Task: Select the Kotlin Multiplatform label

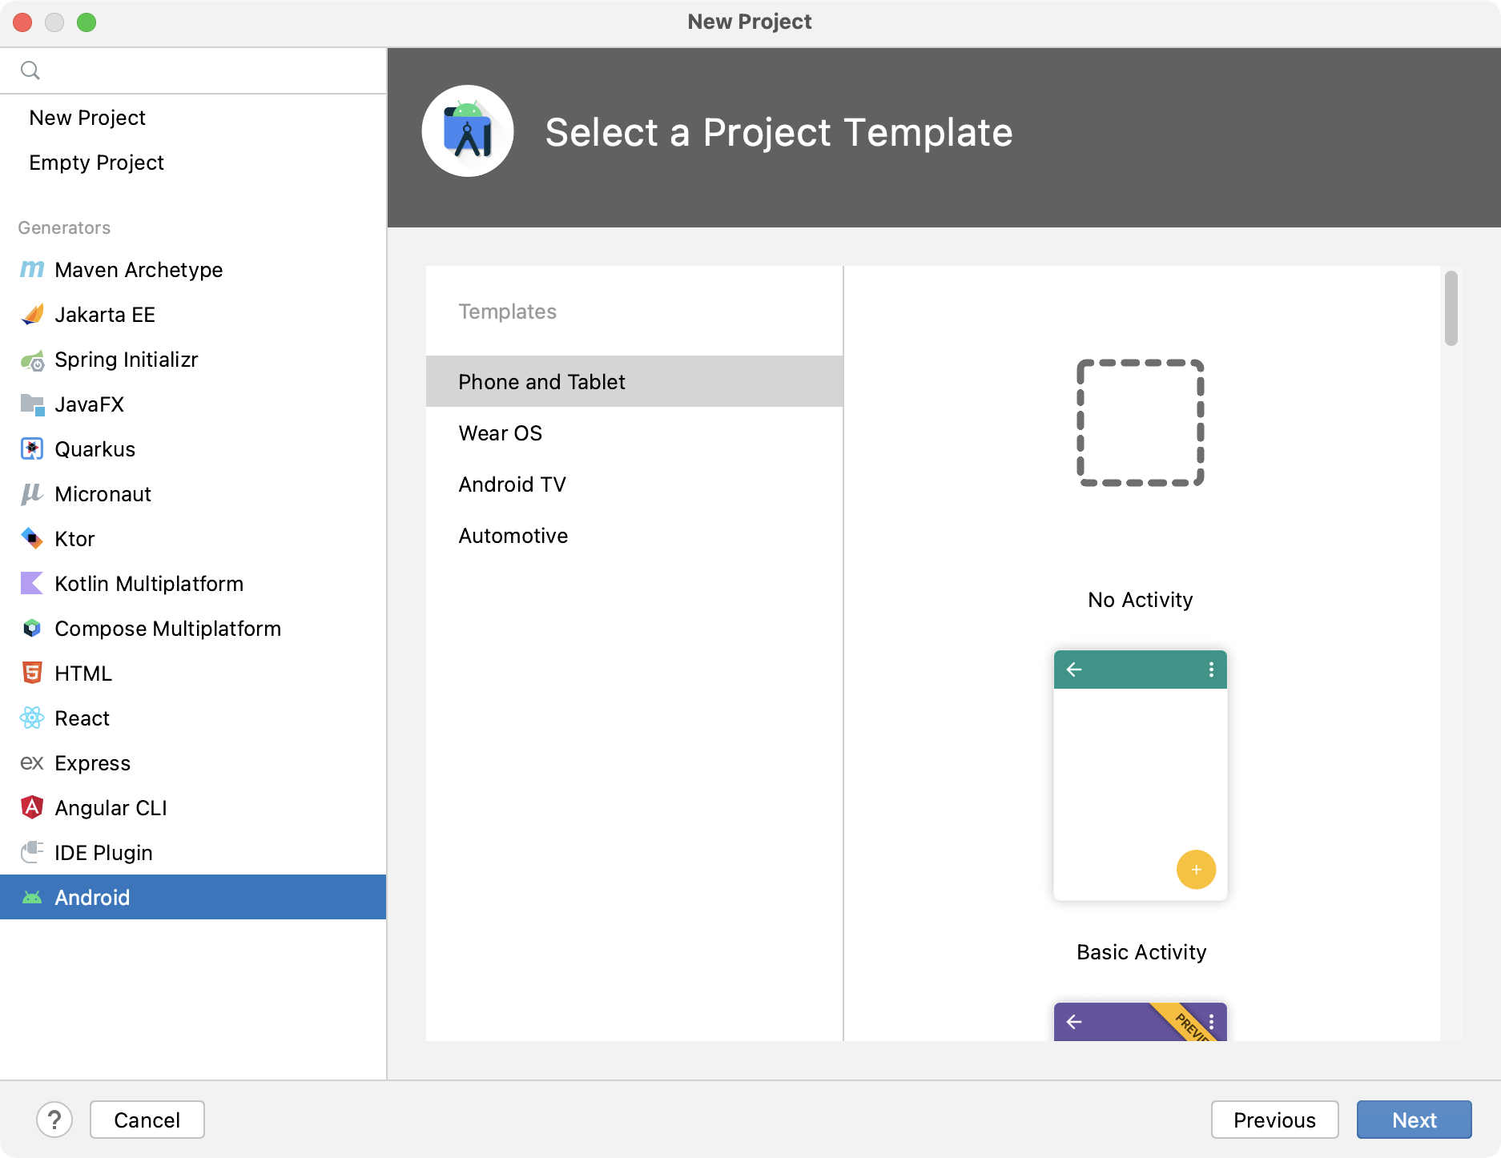Action: click(149, 584)
